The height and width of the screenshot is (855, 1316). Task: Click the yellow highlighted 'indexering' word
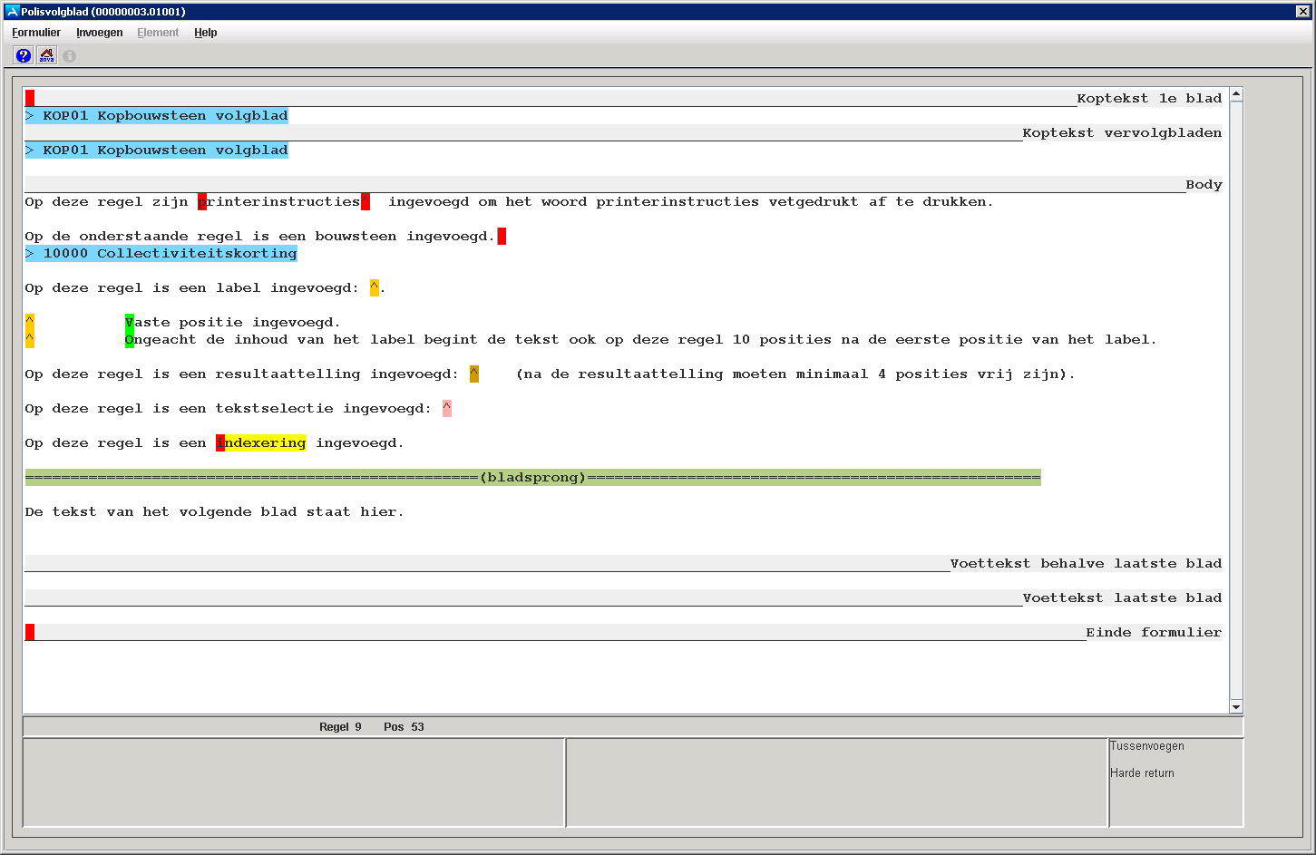point(265,443)
